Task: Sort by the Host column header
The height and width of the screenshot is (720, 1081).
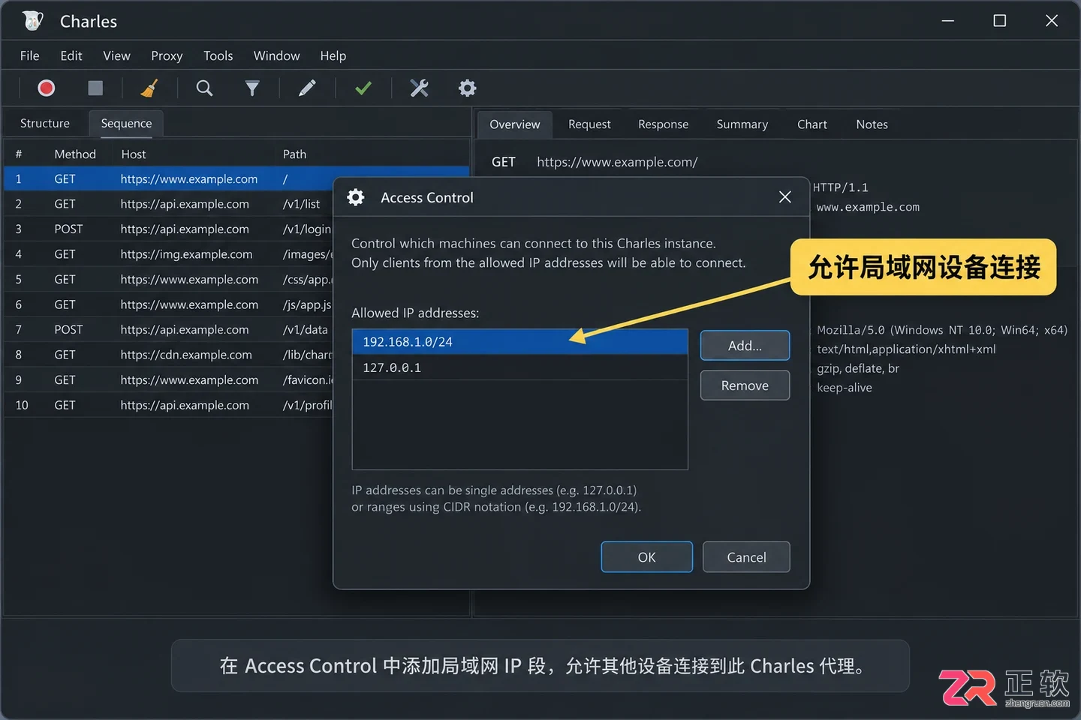Action: (134, 154)
